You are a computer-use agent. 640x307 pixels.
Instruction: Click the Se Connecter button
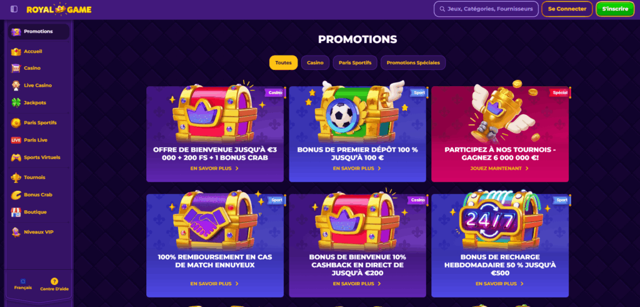tap(567, 9)
